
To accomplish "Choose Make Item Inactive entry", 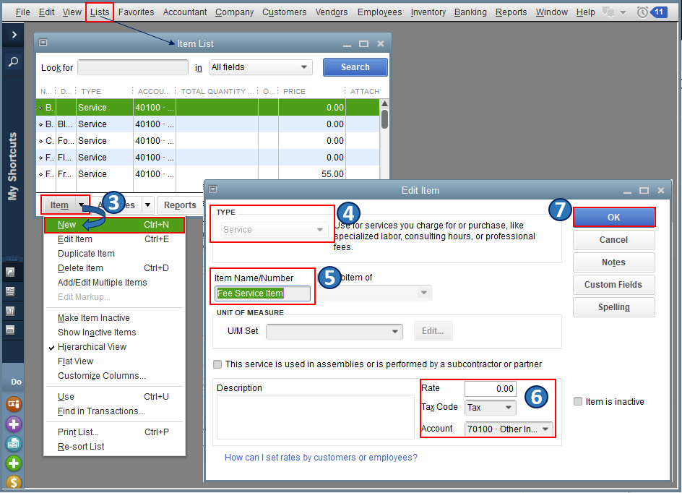I will coord(93,318).
